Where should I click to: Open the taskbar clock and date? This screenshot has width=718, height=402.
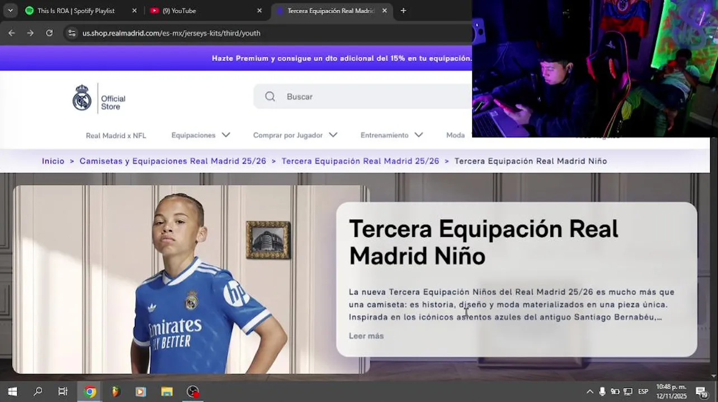coord(671,391)
